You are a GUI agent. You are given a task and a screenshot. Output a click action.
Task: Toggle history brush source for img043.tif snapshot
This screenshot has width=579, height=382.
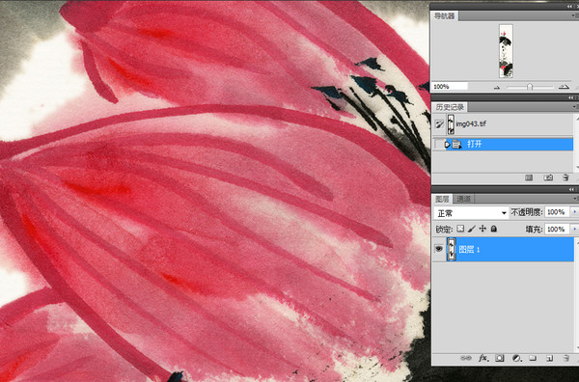click(x=439, y=124)
